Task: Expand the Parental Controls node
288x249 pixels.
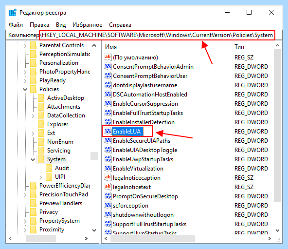Action: pos(25,45)
